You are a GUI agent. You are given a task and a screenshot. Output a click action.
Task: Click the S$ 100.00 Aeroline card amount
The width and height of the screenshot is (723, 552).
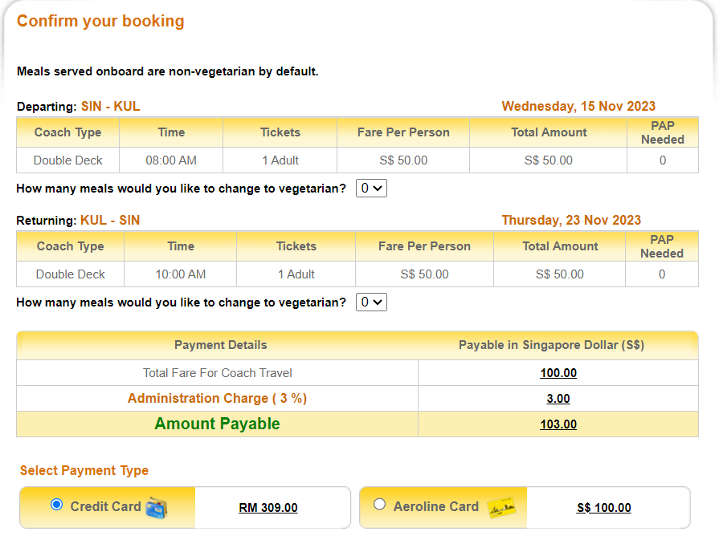tap(604, 508)
